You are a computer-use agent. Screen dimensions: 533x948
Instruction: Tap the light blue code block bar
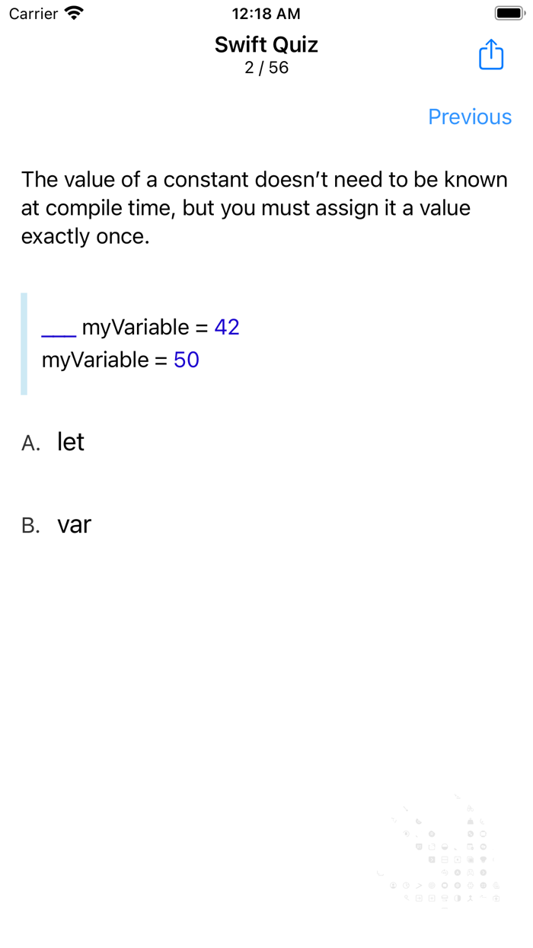[24, 343]
